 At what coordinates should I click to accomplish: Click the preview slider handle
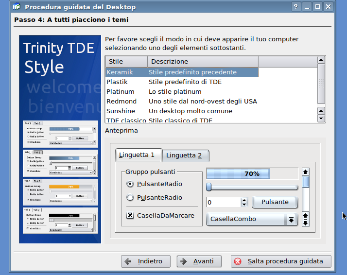[208, 187]
